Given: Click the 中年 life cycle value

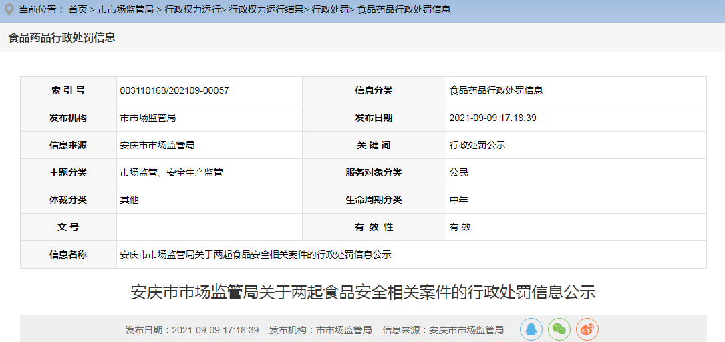Looking at the screenshot, I should (x=459, y=200).
